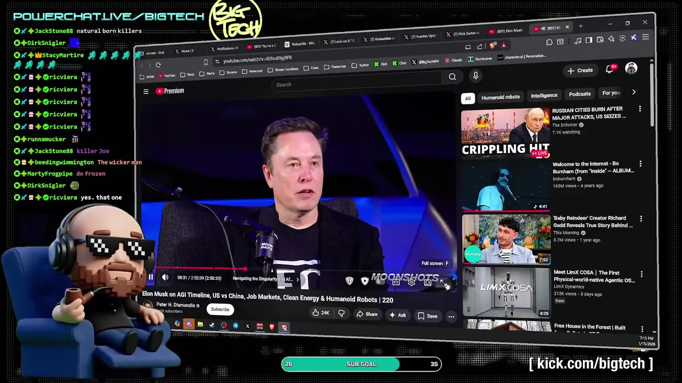682x383 pixels.
Task: Dislike the video with thumbs-down
Action: coord(342,313)
